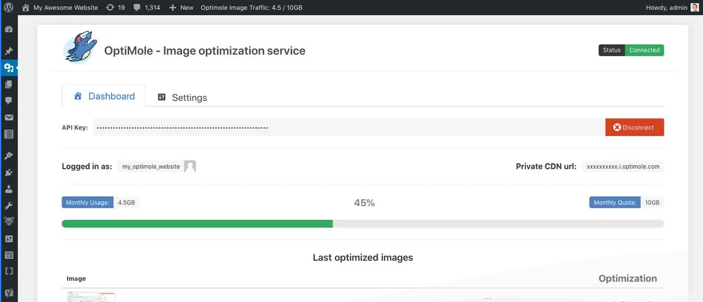Open Tools via the wrench sidebar icon
Screen dimensions: 703x302
tap(9, 206)
